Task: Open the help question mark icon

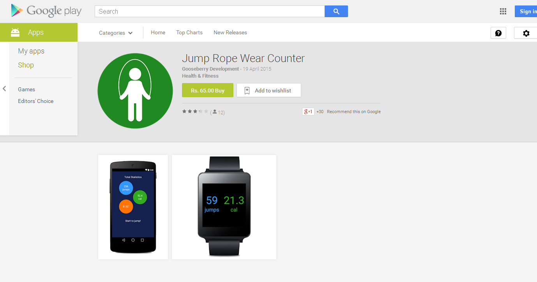Action: pyautogui.click(x=498, y=33)
